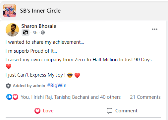Viewport: 168px width, 120px height.
Task: Click the heart icon in Love button
Action: coord(37,111)
